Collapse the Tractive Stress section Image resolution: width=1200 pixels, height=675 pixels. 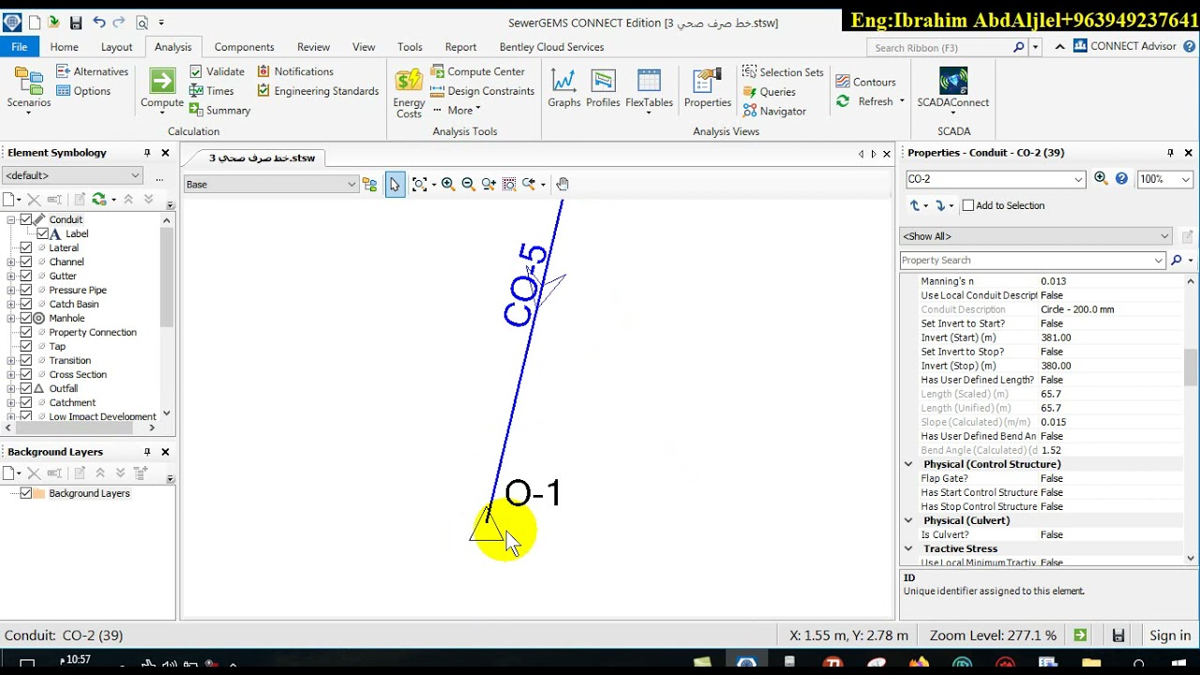(x=907, y=548)
